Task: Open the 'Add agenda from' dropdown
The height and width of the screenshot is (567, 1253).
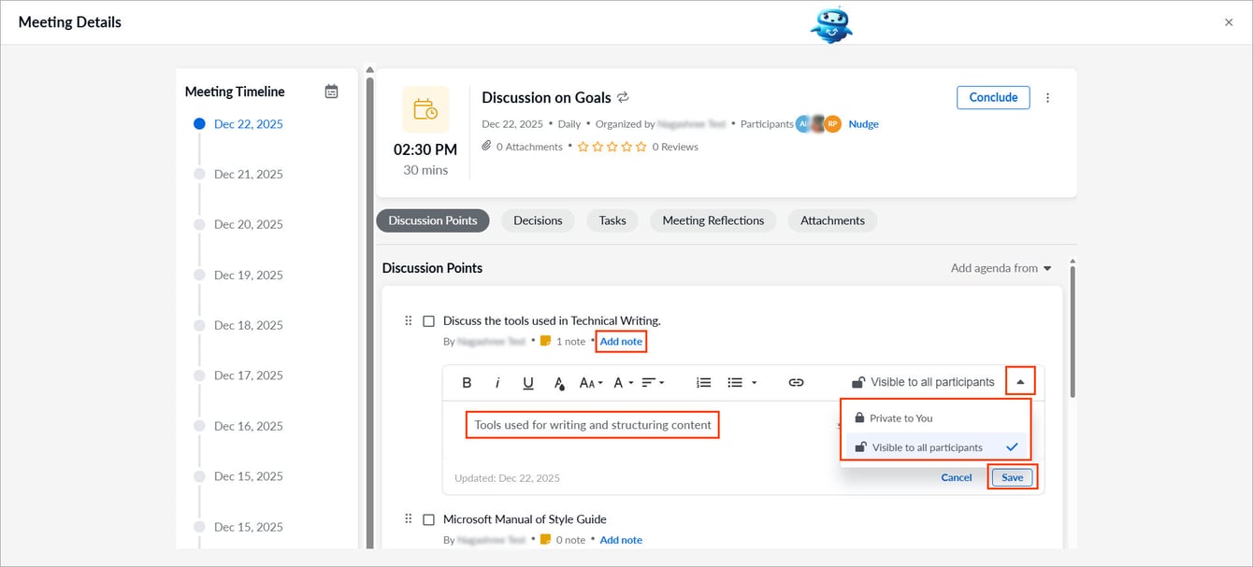Action: click(1001, 268)
